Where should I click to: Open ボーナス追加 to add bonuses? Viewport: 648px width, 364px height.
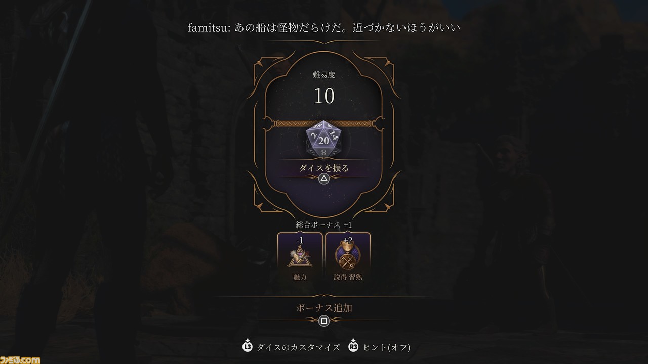(324, 307)
